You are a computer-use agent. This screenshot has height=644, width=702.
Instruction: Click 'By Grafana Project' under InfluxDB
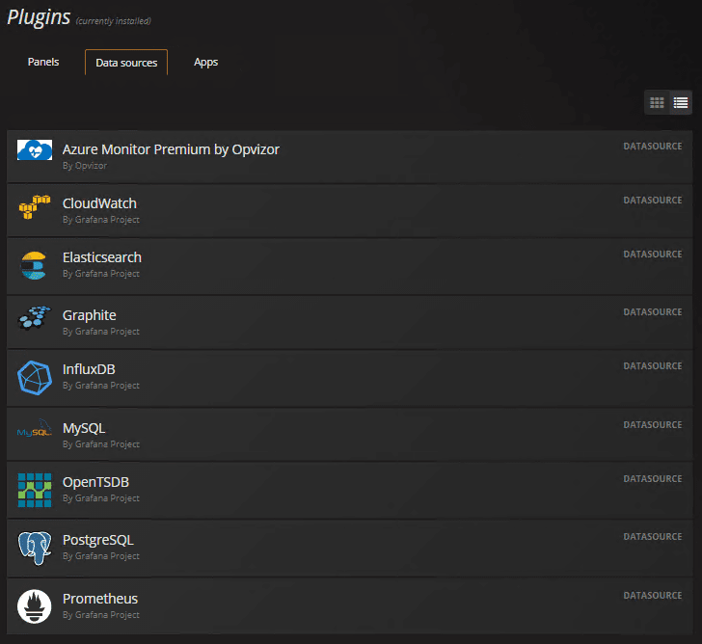pos(101,386)
